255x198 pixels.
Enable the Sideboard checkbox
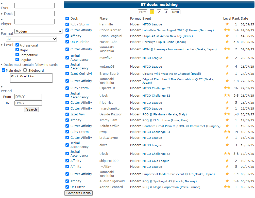click(25, 70)
